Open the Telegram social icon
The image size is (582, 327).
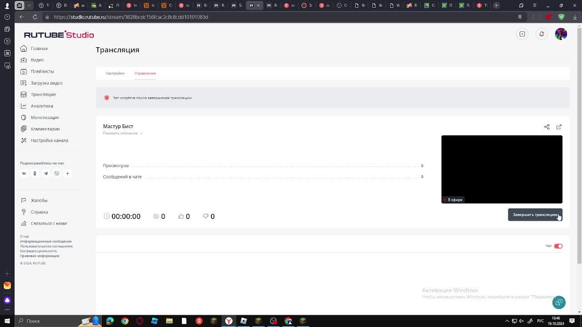click(45, 173)
